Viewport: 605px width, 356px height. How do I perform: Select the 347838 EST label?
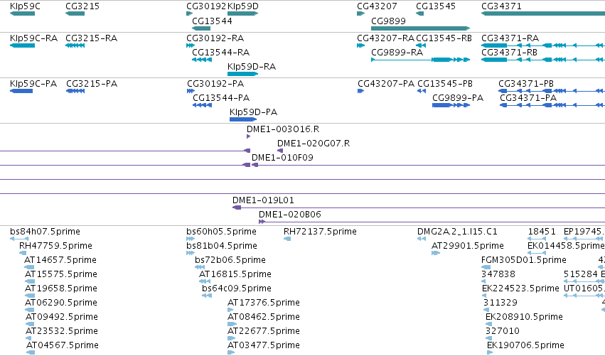click(x=498, y=274)
